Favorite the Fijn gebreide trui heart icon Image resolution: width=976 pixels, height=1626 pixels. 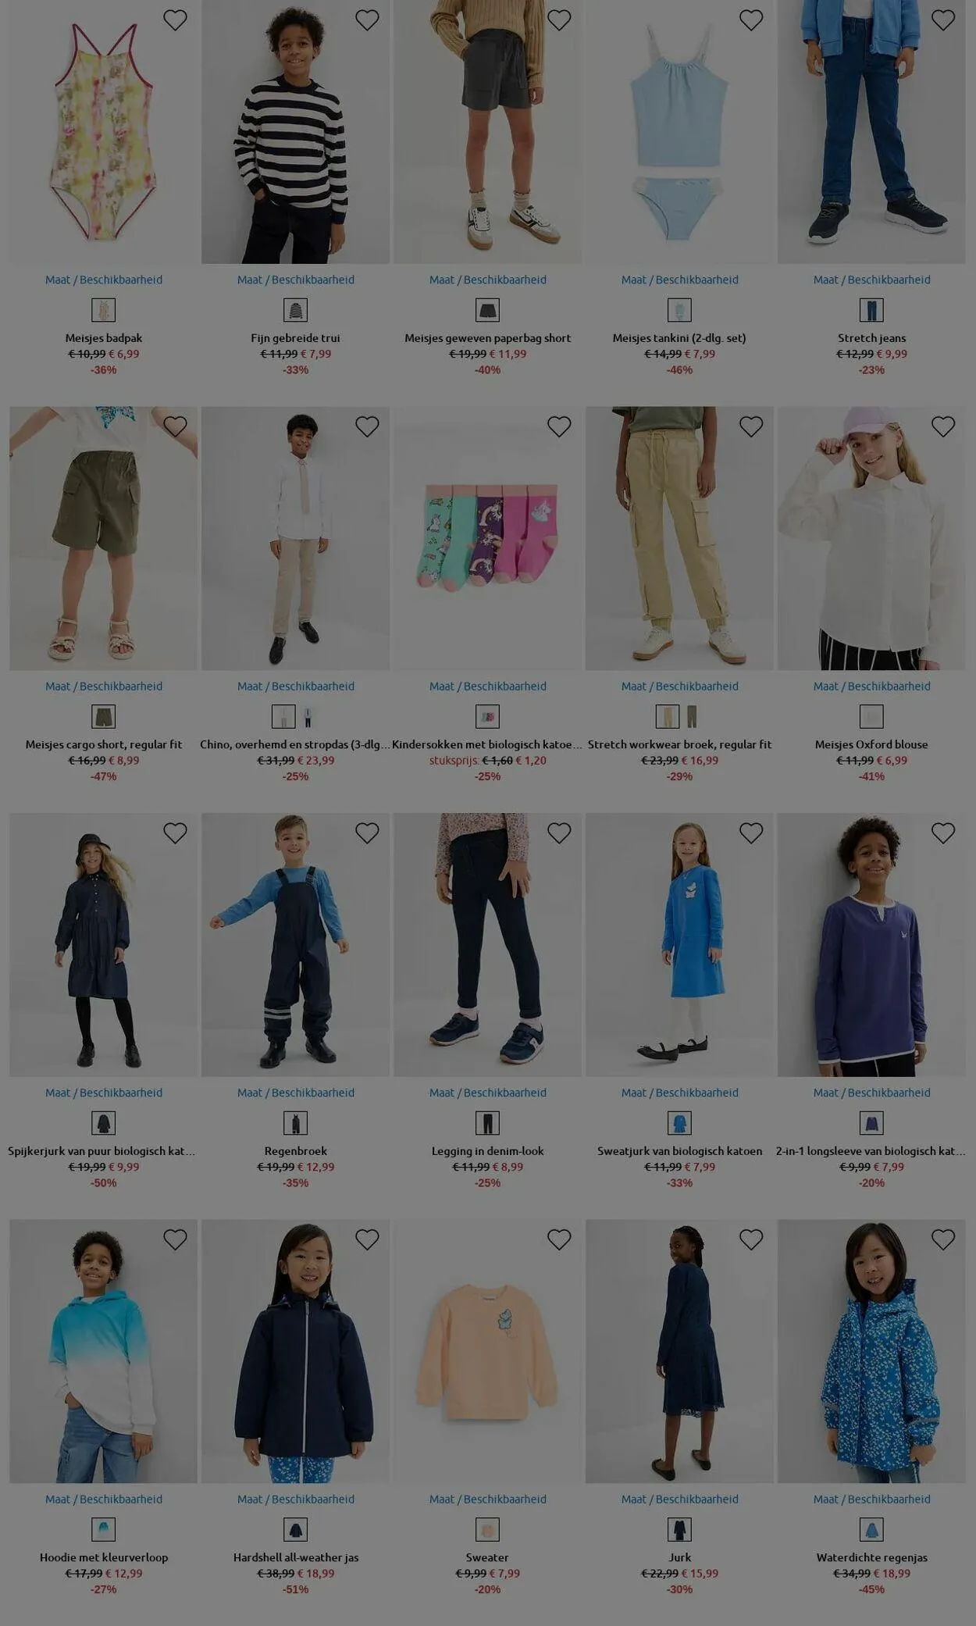(367, 20)
